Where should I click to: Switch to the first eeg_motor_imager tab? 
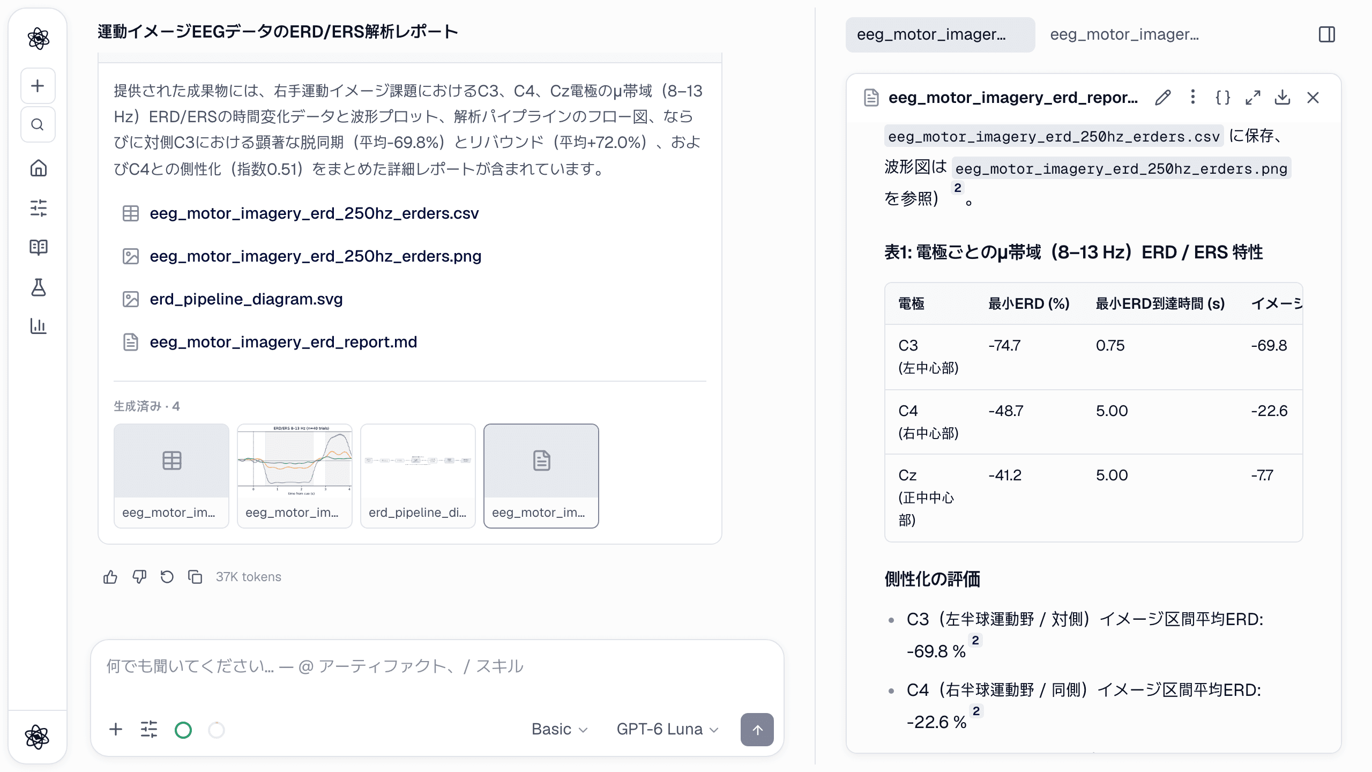click(x=940, y=34)
